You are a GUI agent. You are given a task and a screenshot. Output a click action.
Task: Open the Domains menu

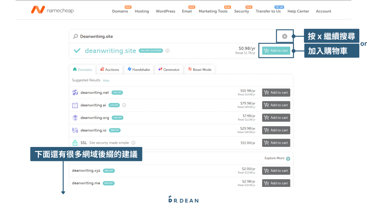120,11
